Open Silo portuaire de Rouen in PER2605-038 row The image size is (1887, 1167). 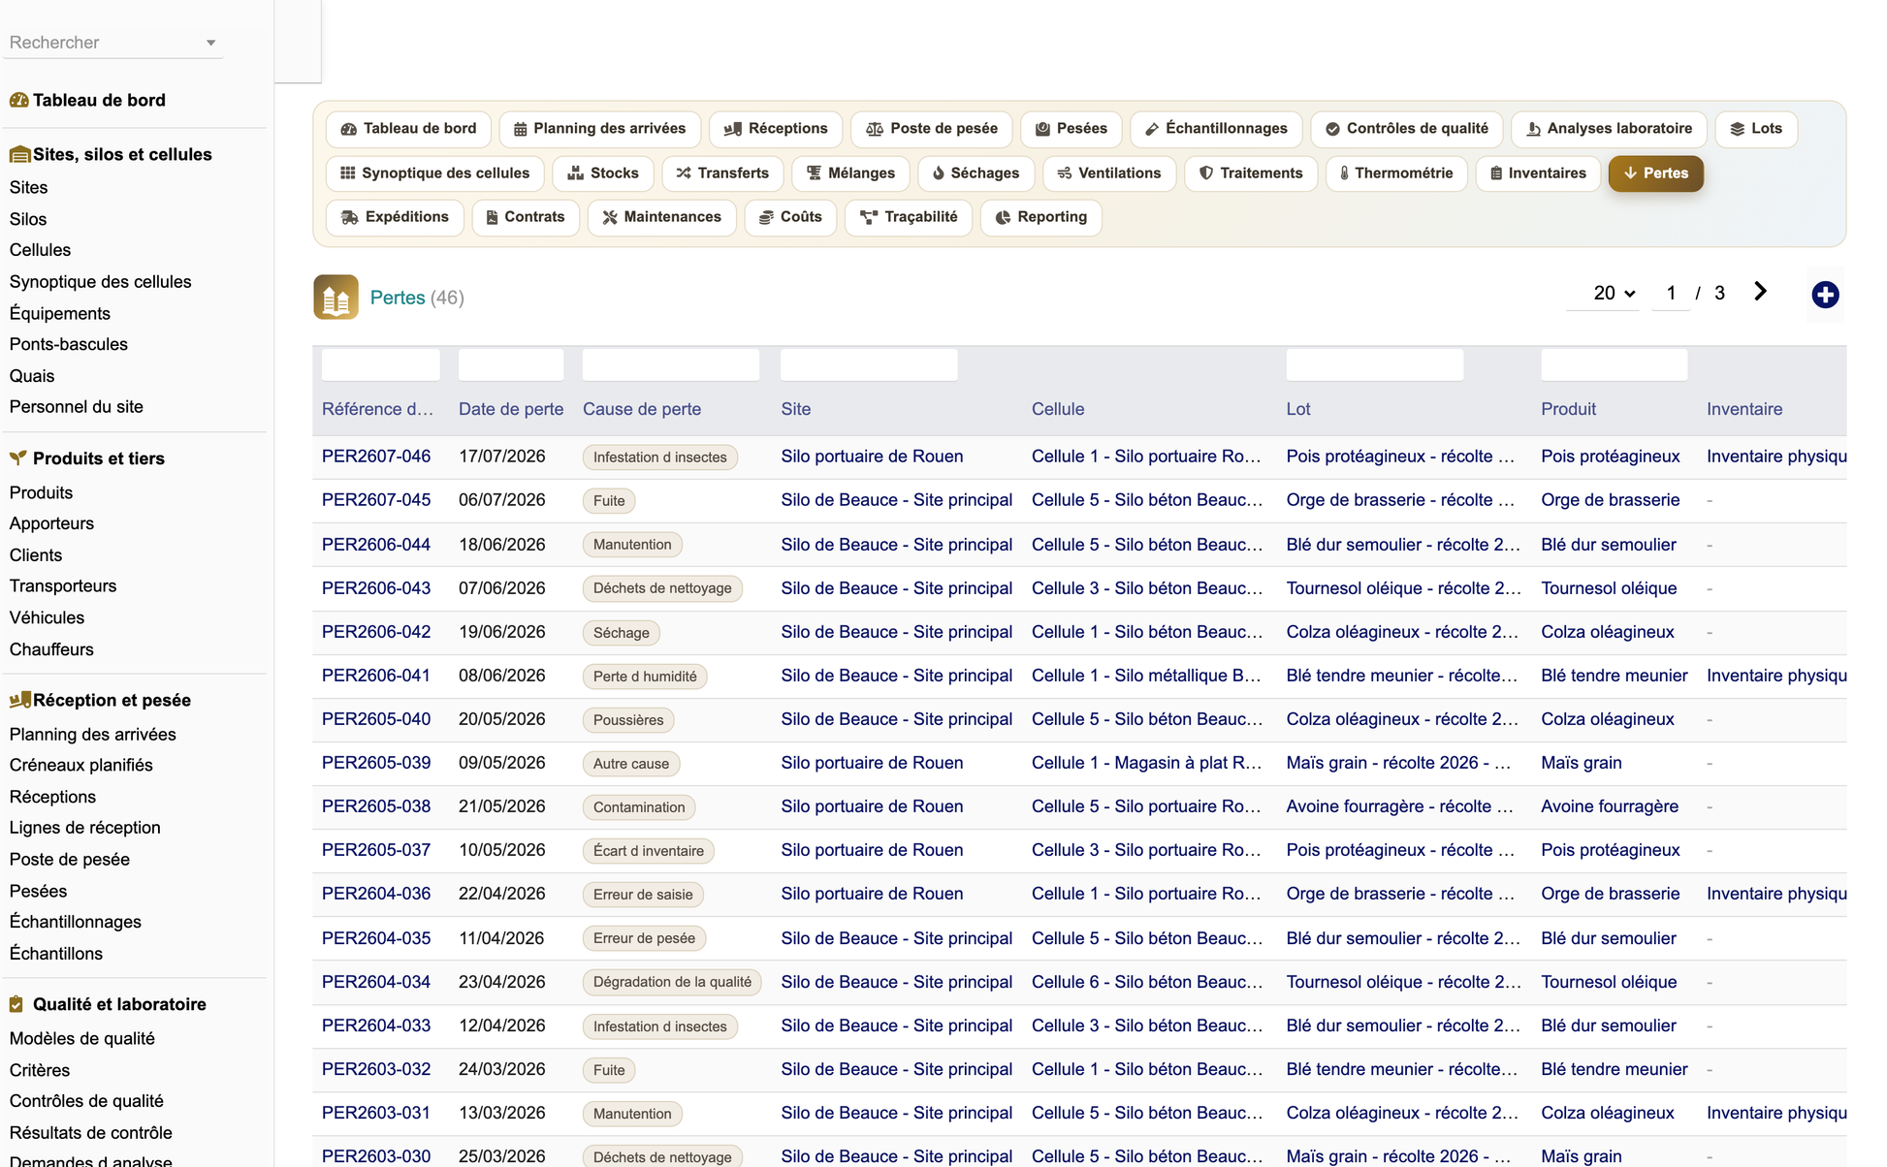pos(872,806)
